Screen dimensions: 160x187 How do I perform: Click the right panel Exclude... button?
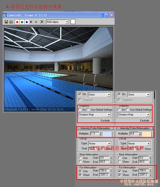[145, 120]
